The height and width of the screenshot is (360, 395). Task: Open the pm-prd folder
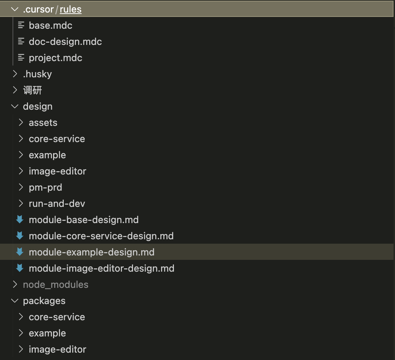pos(45,187)
